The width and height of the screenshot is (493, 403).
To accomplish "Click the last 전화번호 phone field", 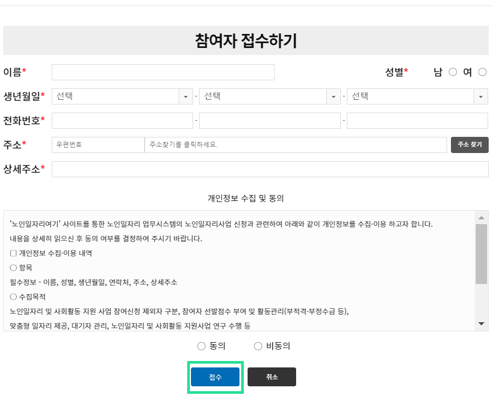I will 417,121.
